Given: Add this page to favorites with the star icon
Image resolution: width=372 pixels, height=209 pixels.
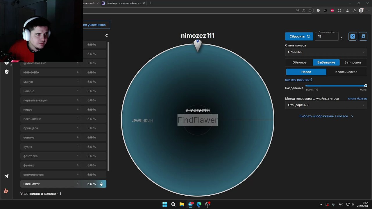Looking at the screenshot, I should [310, 10].
